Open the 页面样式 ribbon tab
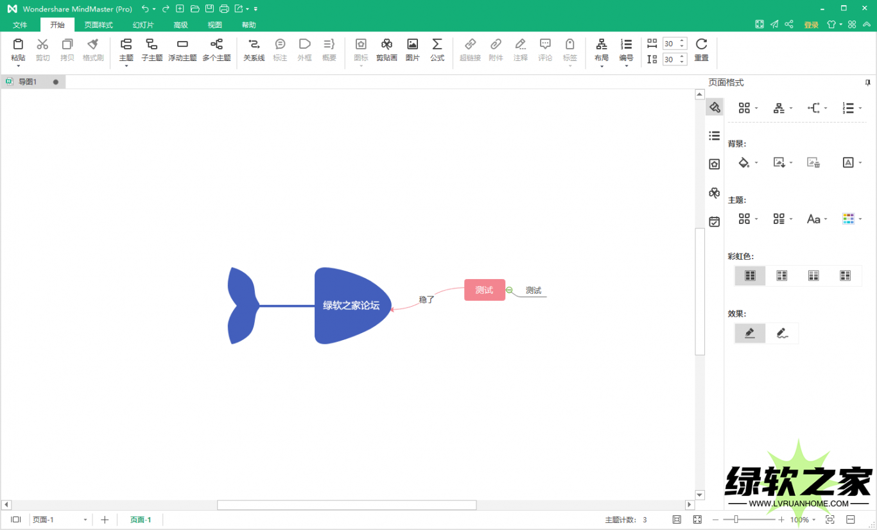Screen dimensions: 877x530 tap(98, 25)
